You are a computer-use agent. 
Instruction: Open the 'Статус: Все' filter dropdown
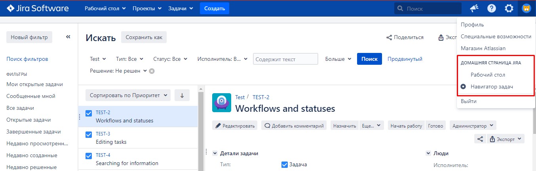(170, 59)
